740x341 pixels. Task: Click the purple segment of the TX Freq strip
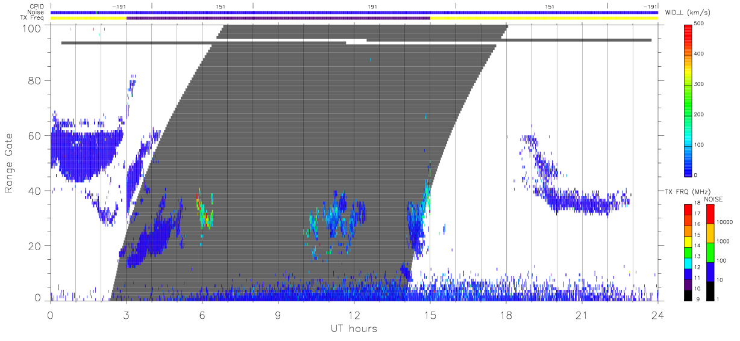click(x=278, y=18)
